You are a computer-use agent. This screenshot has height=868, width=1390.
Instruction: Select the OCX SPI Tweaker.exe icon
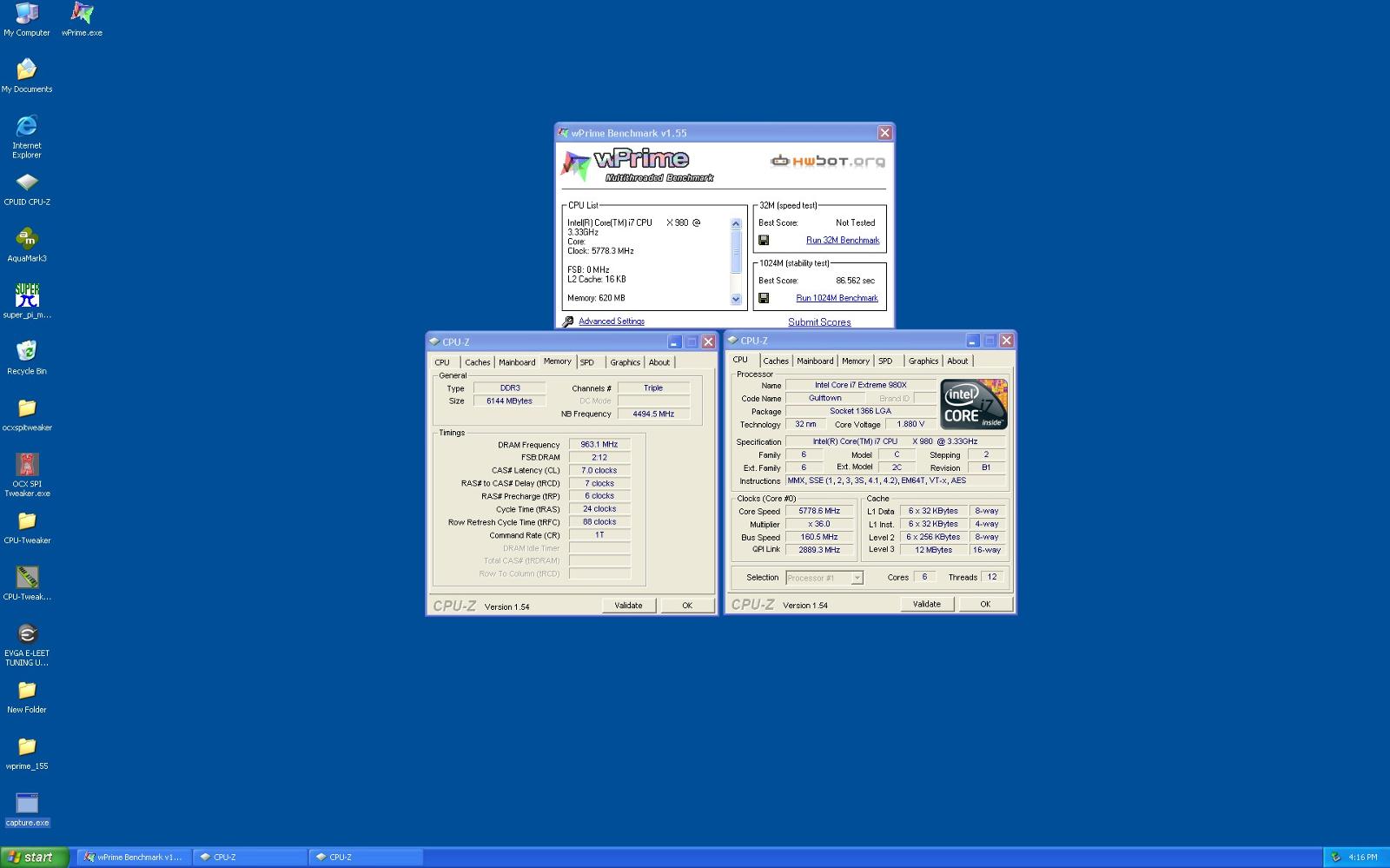coord(27,475)
